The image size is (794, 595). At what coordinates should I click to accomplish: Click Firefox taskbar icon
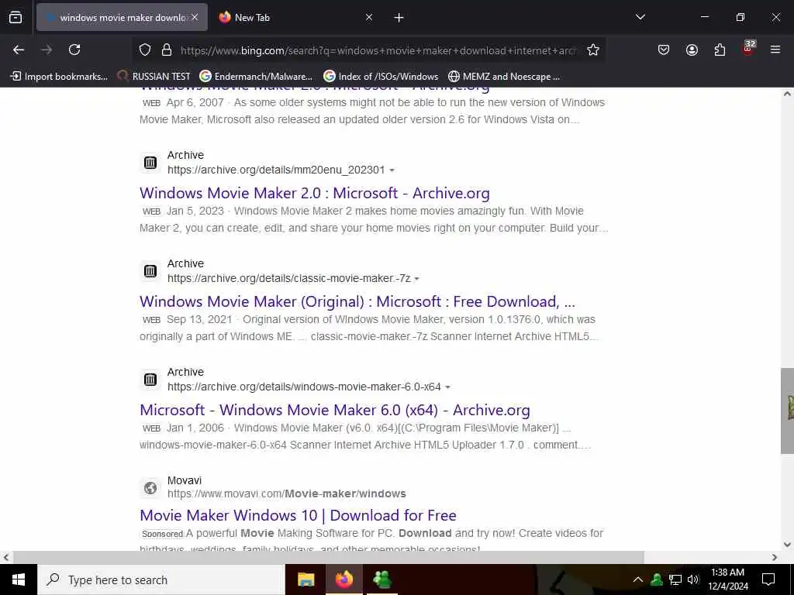(x=343, y=580)
